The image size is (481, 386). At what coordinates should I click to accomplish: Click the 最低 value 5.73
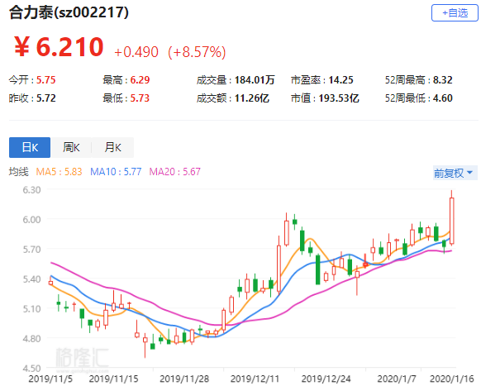pyautogui.click(x=140, y=98)
